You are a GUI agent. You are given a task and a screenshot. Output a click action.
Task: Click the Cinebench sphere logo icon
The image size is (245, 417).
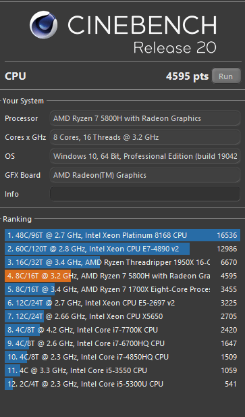43,25
